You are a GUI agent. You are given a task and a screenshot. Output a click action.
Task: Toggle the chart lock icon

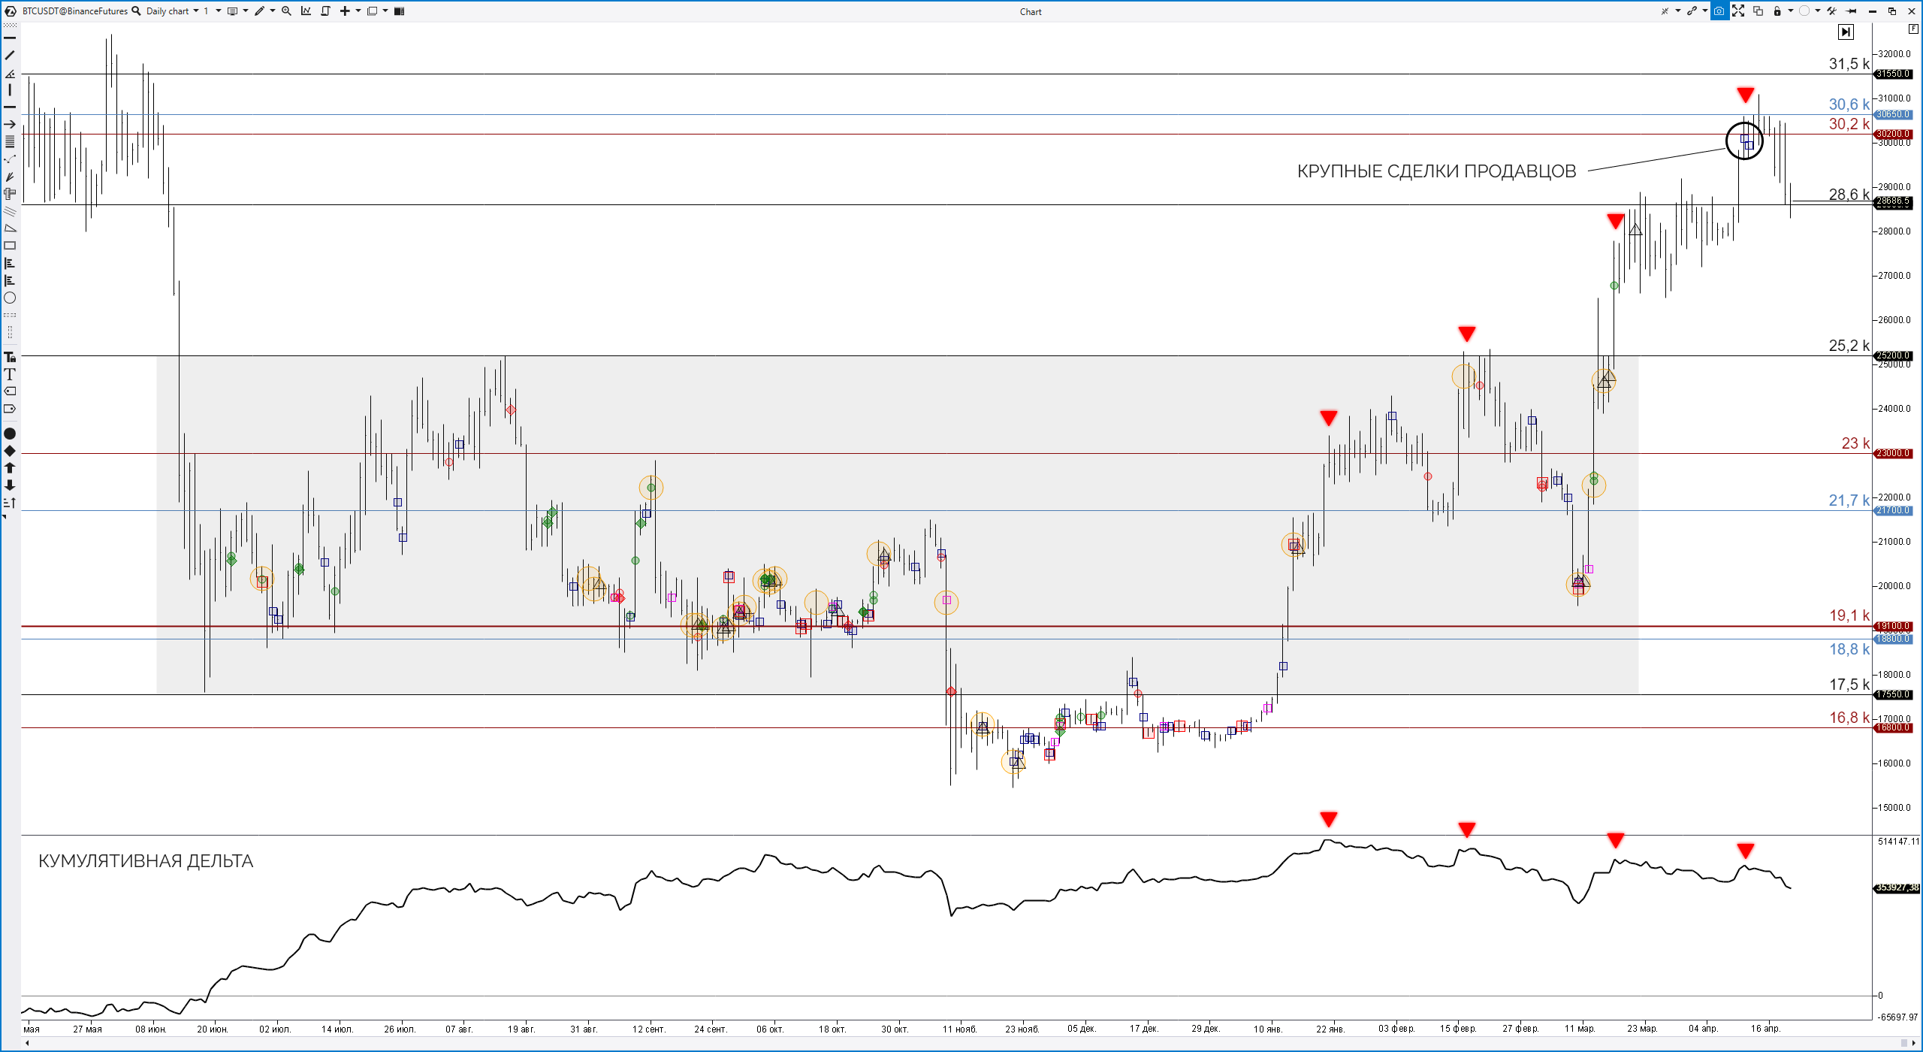click(1777, 11)
